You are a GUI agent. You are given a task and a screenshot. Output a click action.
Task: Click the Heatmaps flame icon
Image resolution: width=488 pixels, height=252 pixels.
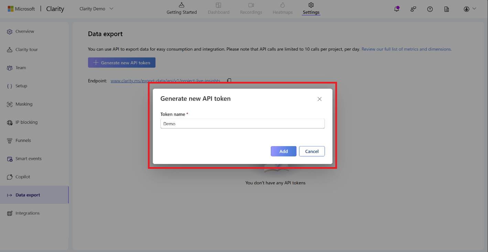click(283, 5)
